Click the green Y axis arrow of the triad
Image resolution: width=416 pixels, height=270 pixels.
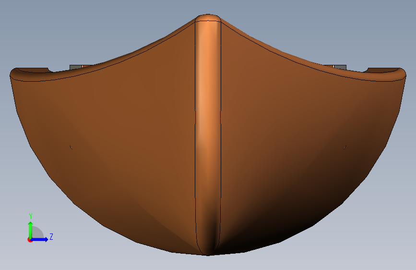pos(31,230)
